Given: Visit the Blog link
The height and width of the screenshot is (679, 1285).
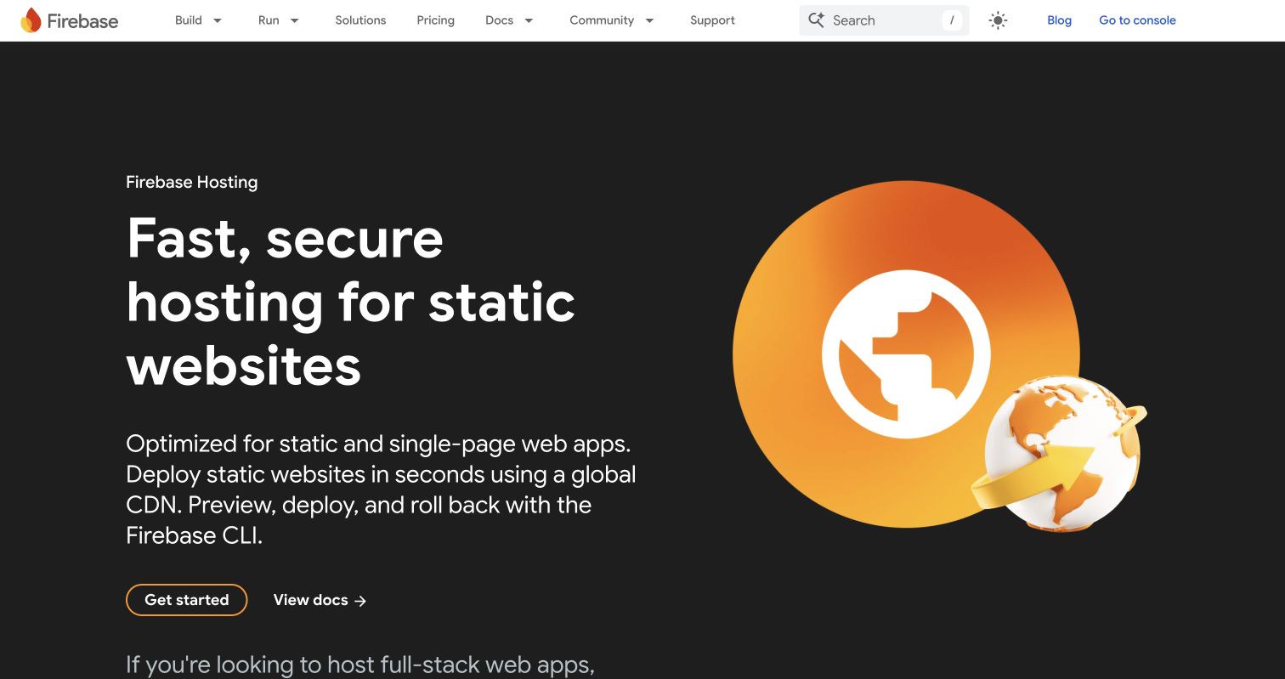Looking at the screenshot, I should (x=1059, y=20).
